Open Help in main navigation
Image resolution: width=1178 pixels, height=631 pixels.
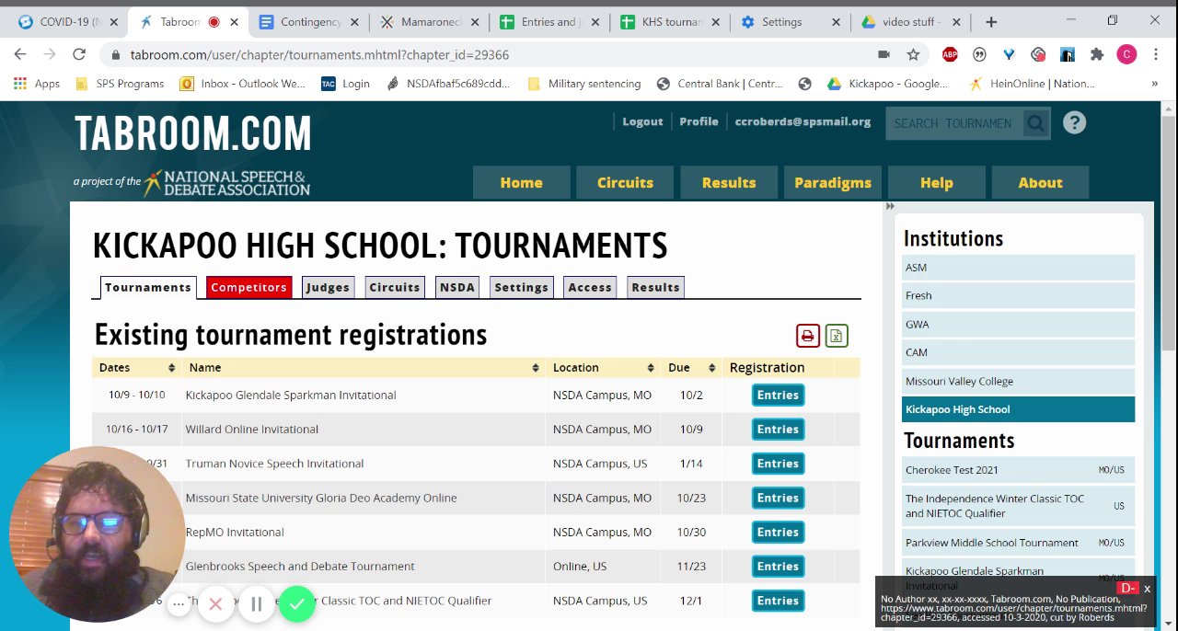pyautogui.click(x=936, y=182)
